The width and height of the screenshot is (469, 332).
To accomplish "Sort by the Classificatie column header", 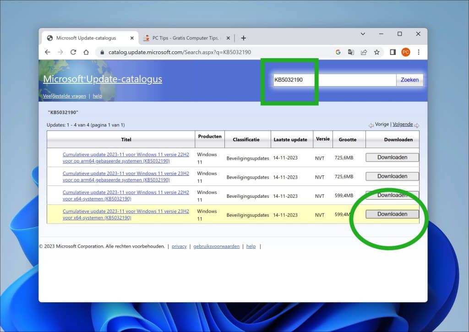I will [x=246, y=139].
